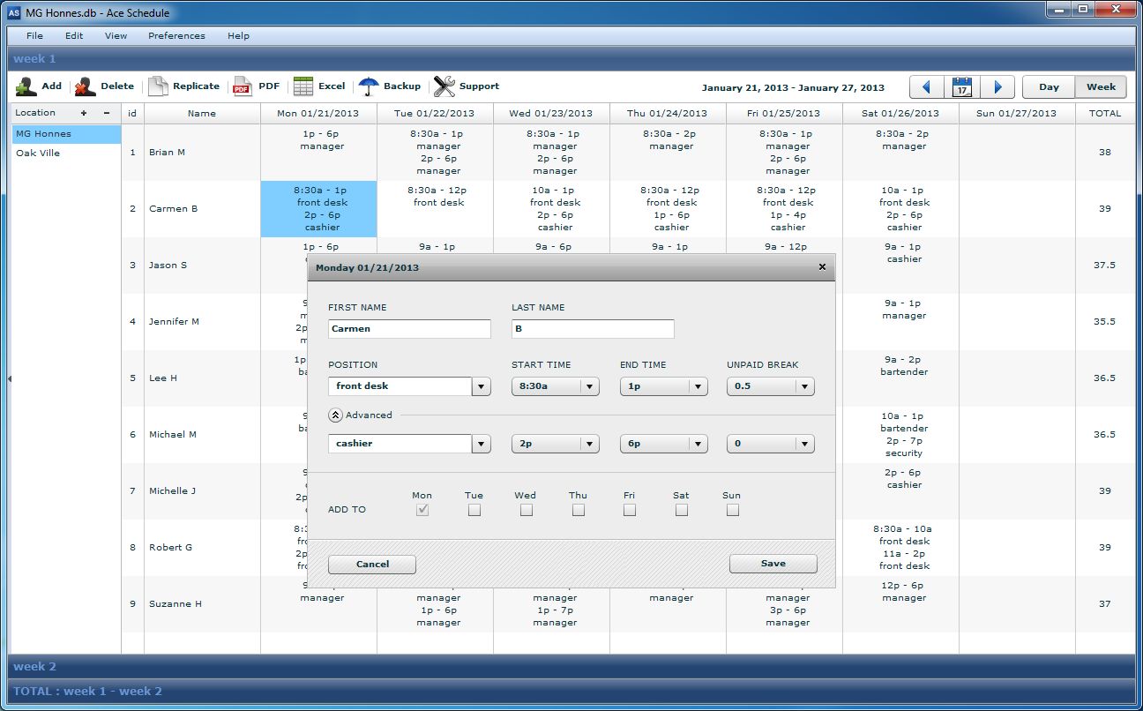1143x711 pixels.
Task: Tick the Thu checkbox in Add To
Action: click(x=579, y=510)
